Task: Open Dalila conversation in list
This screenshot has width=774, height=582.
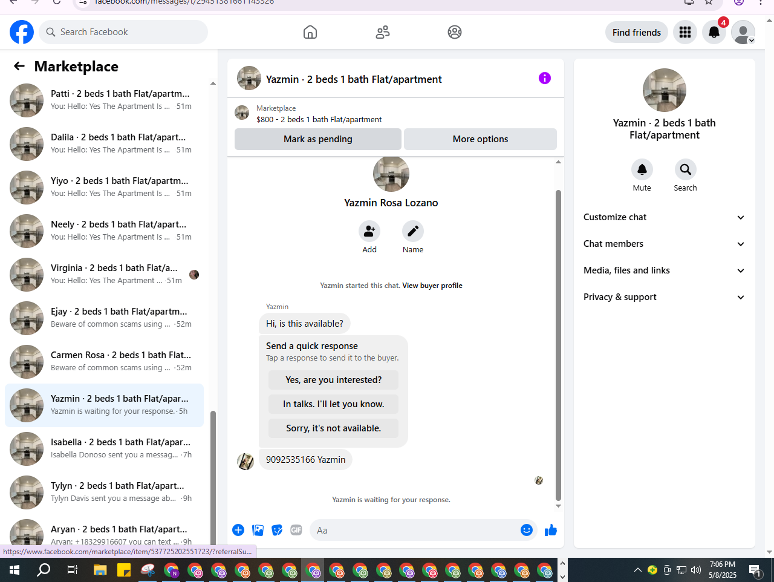Action: click(x=104, y=144)
